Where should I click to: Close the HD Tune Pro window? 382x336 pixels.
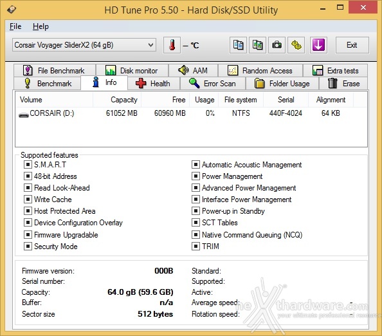click(x=363, y=7)
